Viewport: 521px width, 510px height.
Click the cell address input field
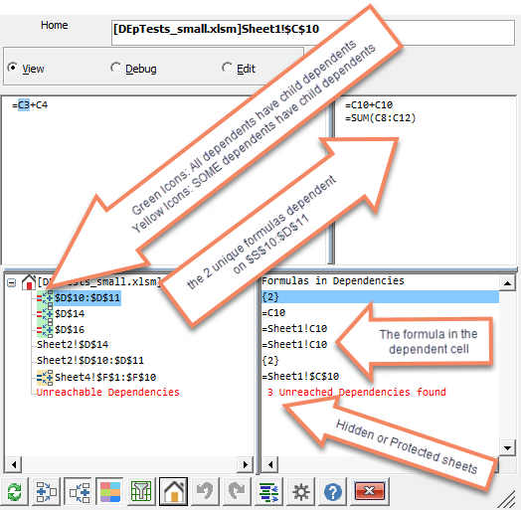coord(313,32)
